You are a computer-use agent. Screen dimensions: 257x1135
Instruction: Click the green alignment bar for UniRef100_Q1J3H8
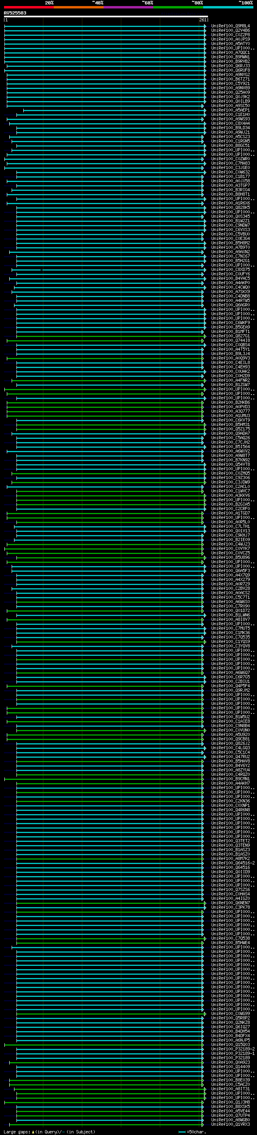(x=106, y=1102)
